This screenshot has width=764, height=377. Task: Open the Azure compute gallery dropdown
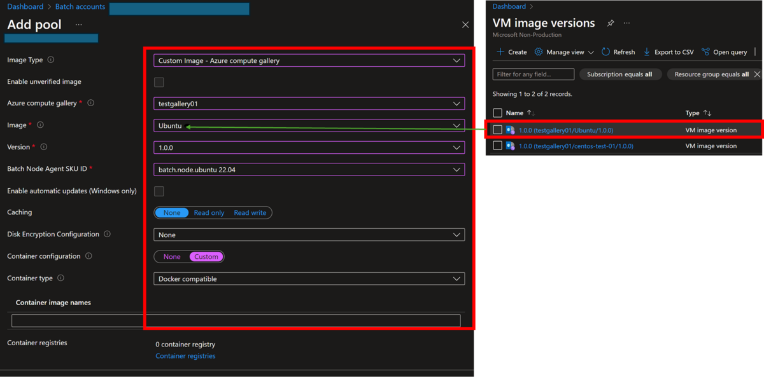pyautogui.click(x=309, y=104)
